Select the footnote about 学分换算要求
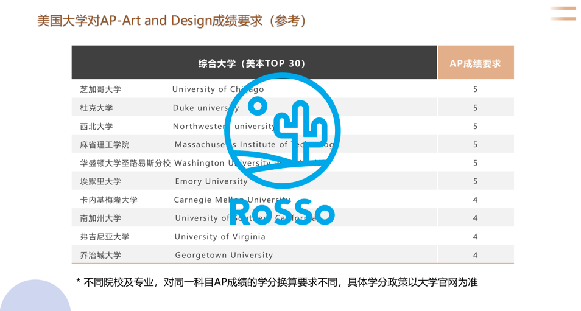 pos(276,282)
